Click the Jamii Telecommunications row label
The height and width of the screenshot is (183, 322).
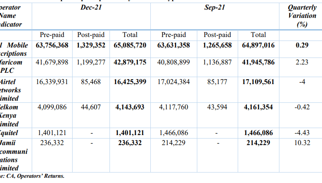14,156
